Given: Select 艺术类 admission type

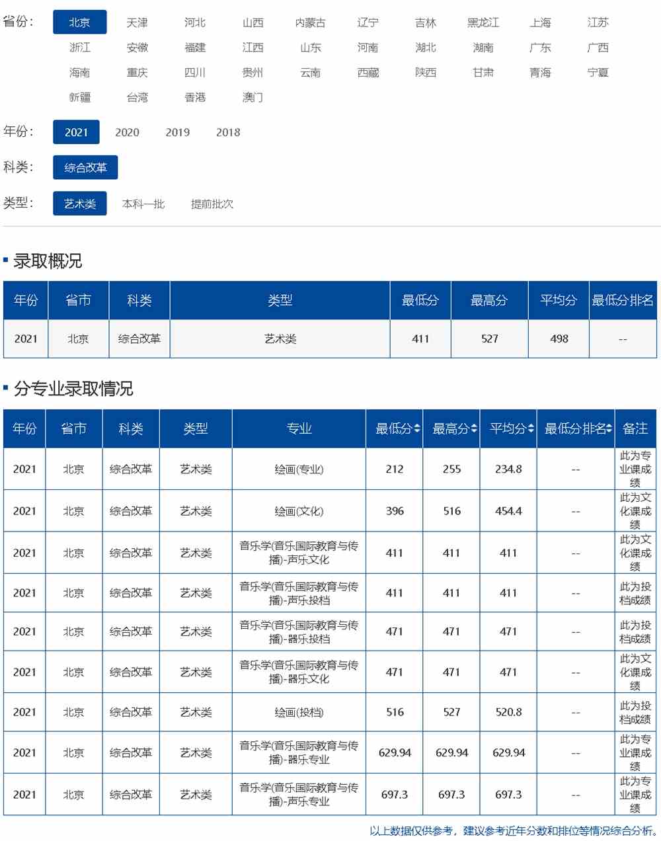Looking at the screenshot, I should pyautogui.click(x=80, y=204).
